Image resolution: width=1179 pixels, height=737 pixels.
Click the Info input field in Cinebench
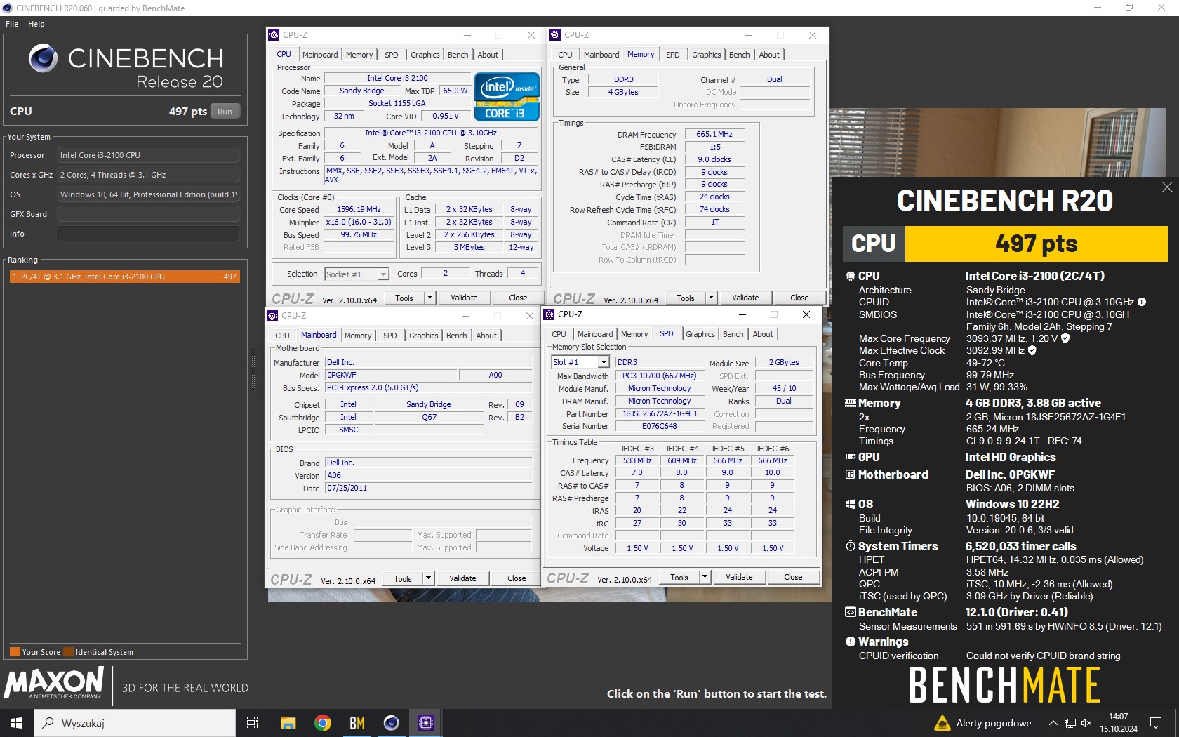click(148, 234)
